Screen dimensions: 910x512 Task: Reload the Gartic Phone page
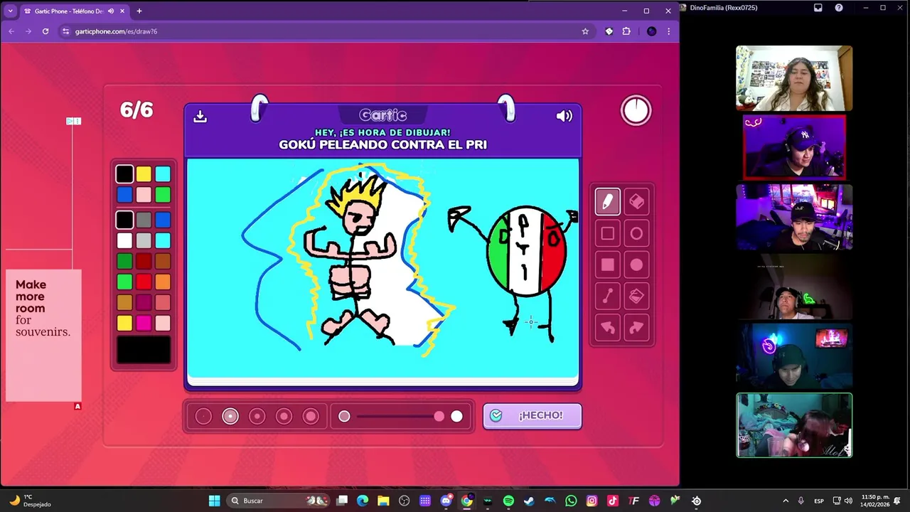[45, 31]
